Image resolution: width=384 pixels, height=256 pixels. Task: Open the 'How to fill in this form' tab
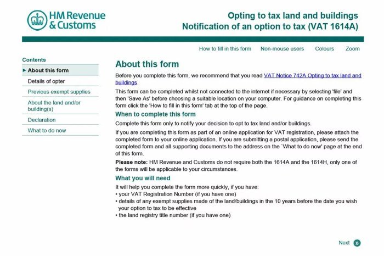[225, 49]
